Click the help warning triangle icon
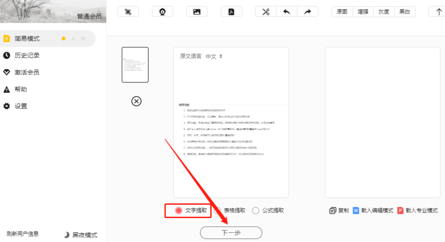The image size is (445, 242). tap(6, 89)
